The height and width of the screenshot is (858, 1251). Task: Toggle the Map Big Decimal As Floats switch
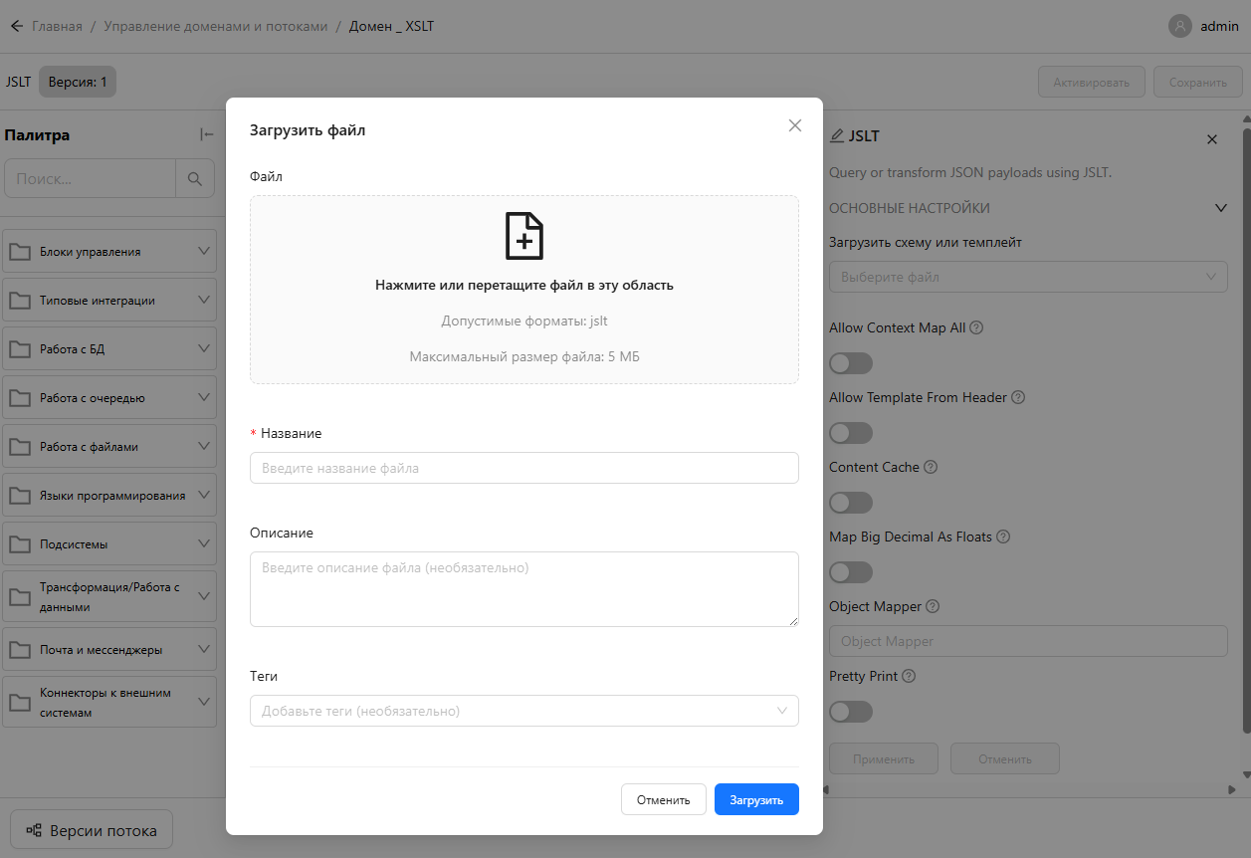(x=851, y=572)
